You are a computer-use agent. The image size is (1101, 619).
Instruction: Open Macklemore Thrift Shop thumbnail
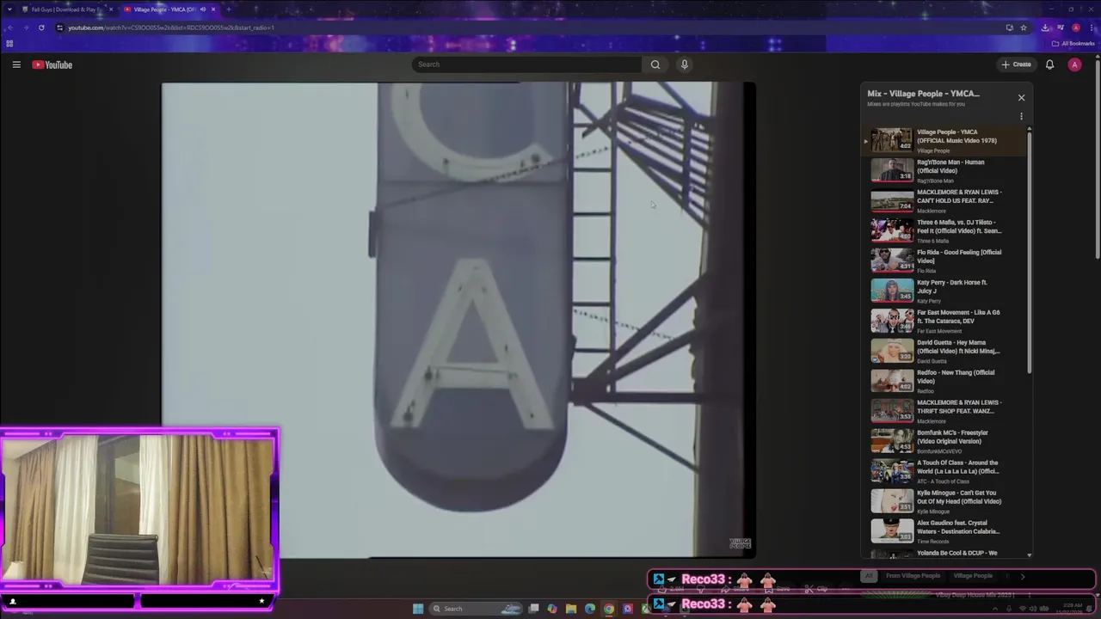point(892,411)
